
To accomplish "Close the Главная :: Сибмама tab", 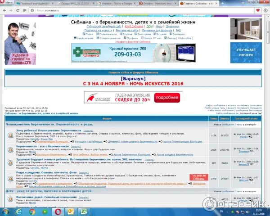I will click(216, 4).
